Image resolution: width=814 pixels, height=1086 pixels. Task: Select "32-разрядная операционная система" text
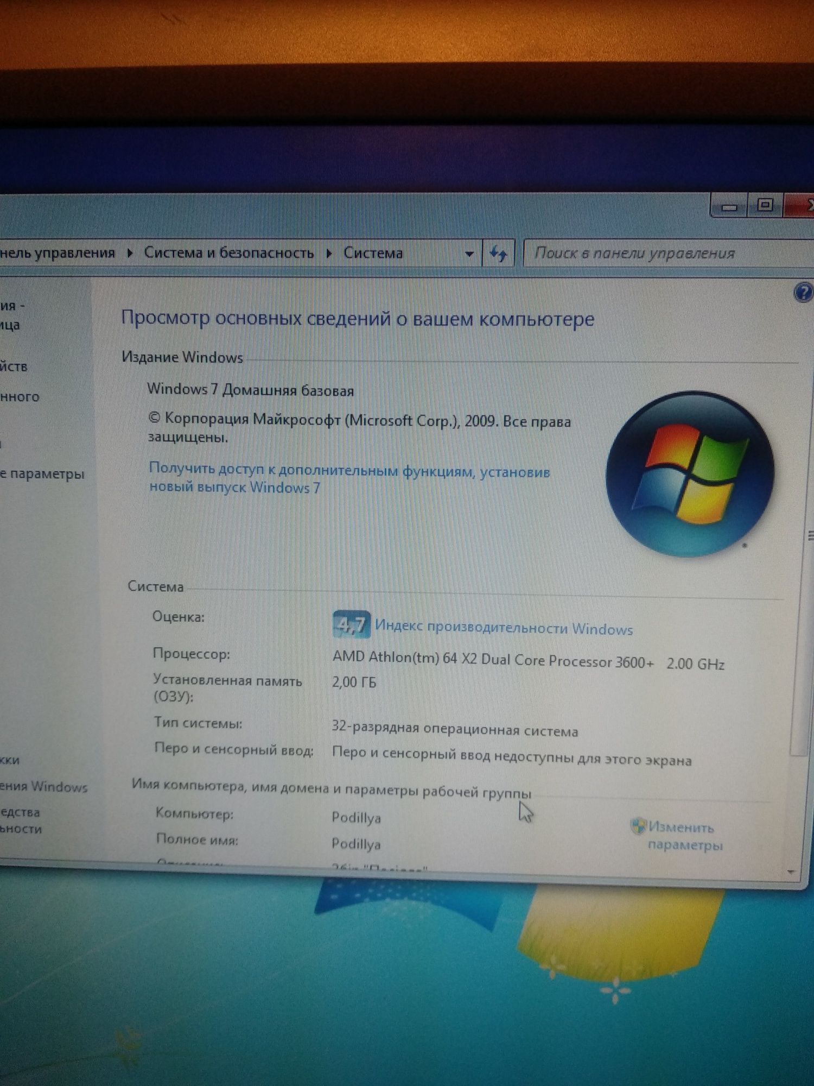(x=455, y=729)
